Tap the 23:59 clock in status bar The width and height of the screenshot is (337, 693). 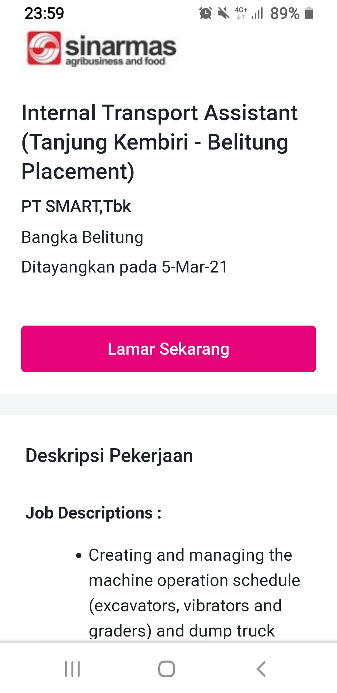[x=44, y=13]
